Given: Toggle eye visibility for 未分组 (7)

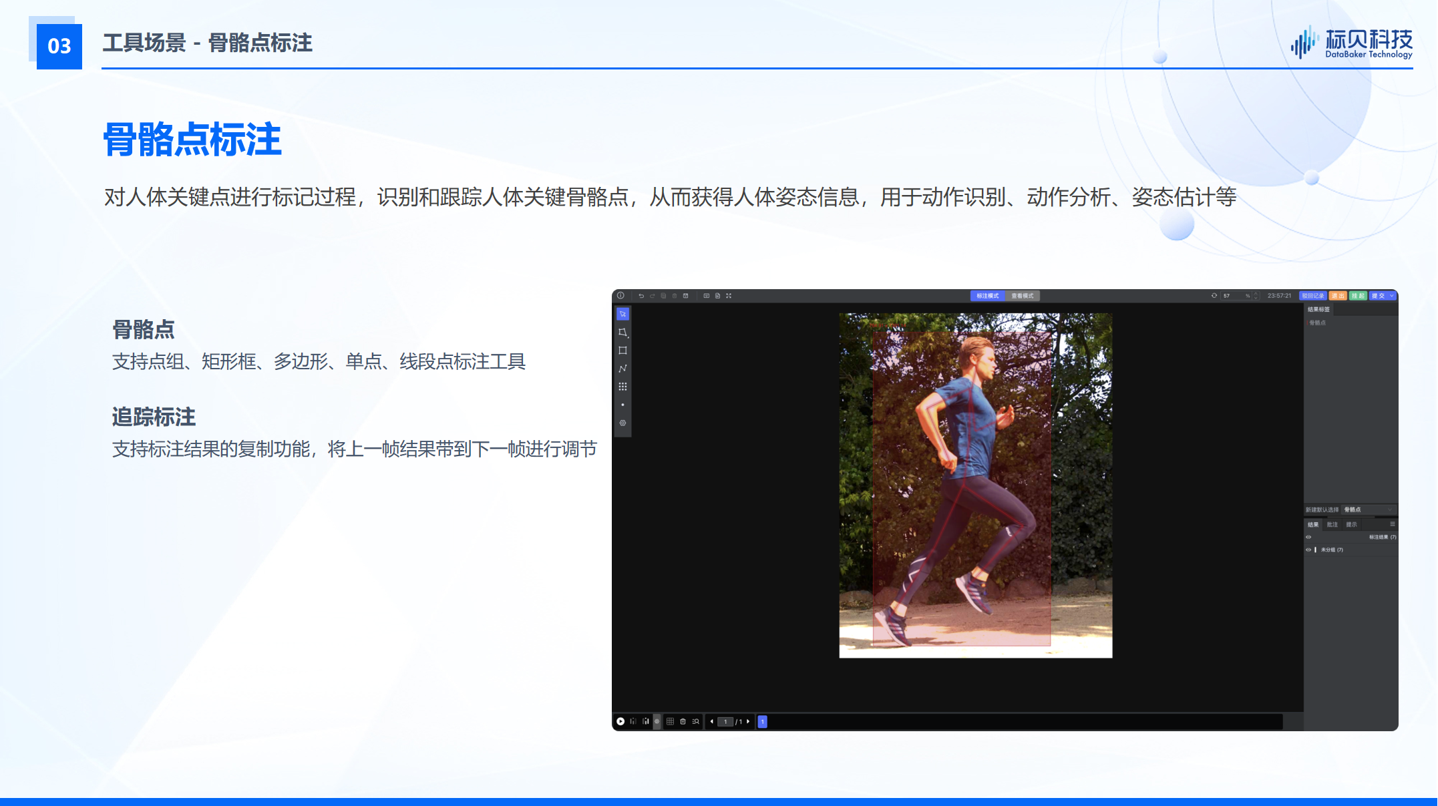Looking at the screenshot, I should pyautogui.click(x=1308, y=550).
